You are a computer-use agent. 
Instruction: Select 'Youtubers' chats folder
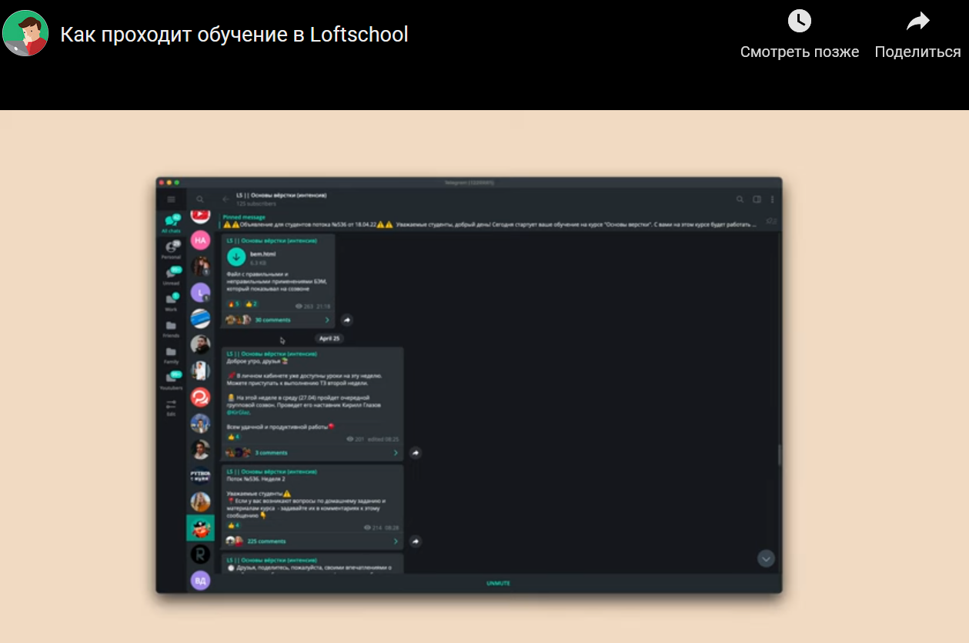tap(171, 381)
